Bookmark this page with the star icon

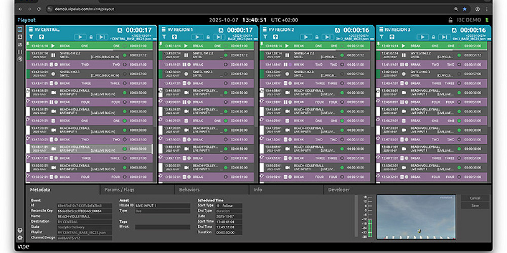pos(464,9)
